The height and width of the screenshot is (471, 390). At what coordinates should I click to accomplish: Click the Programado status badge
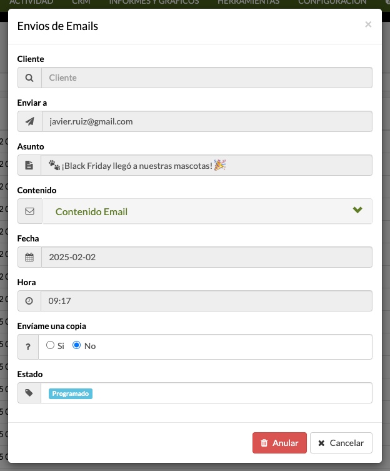click(x=71, y=393)
